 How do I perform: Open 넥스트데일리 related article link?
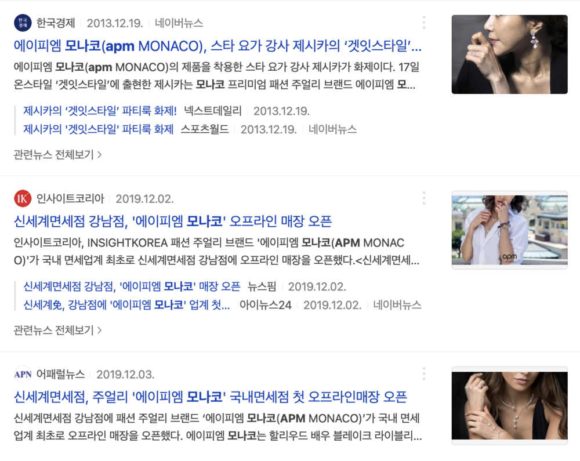click(100, 111)
